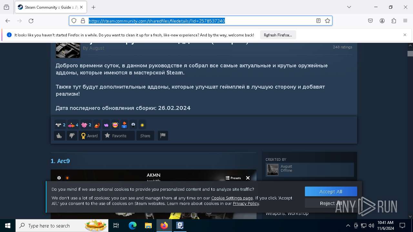This screenshot has height=232, width=413.
Task: Go back to previous page
Action: pos(8,21)
